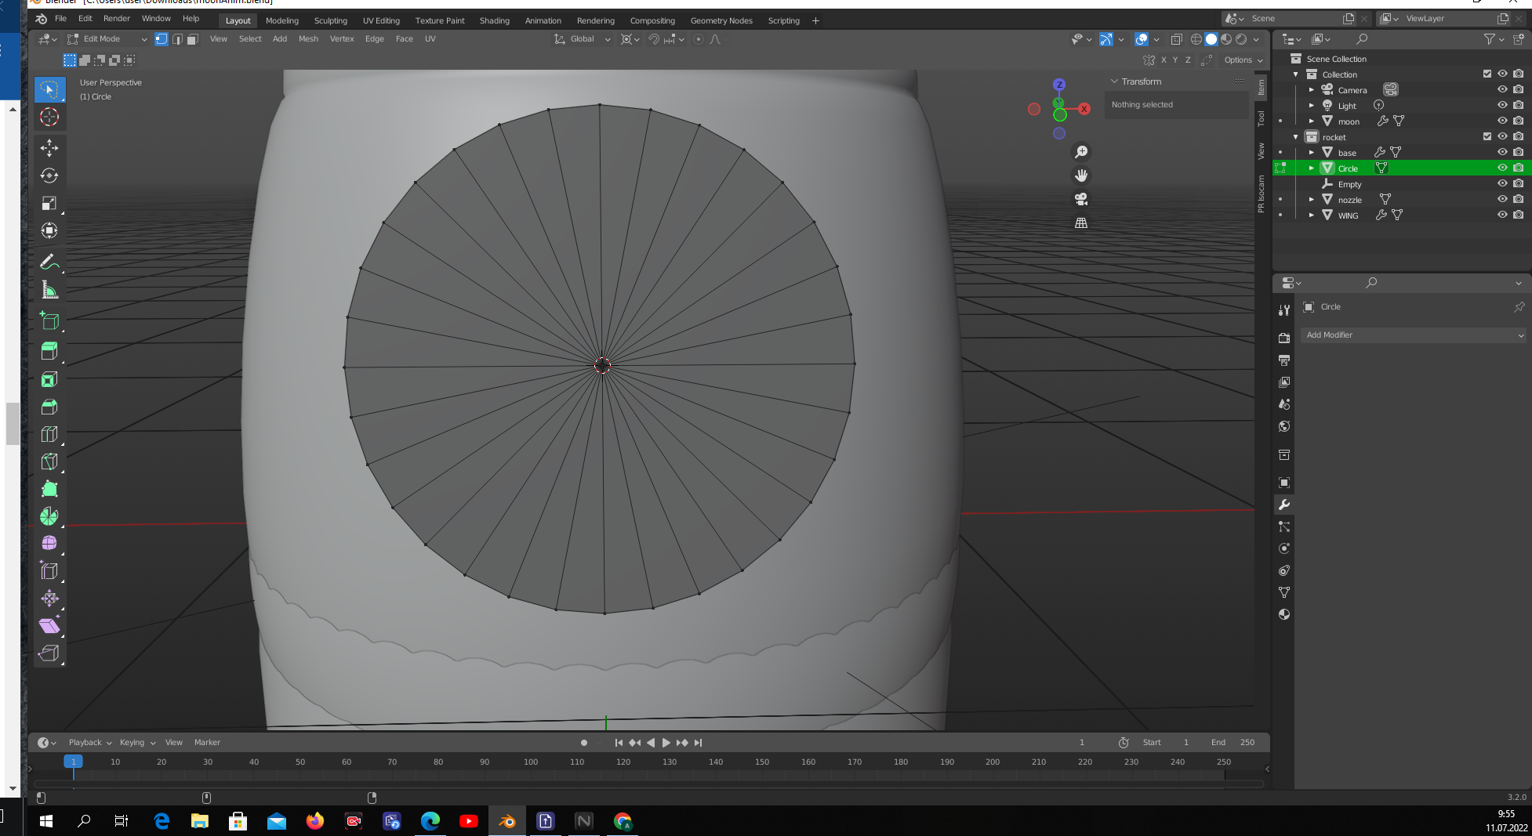Activate Extrude Region tool

pos(49,352)
